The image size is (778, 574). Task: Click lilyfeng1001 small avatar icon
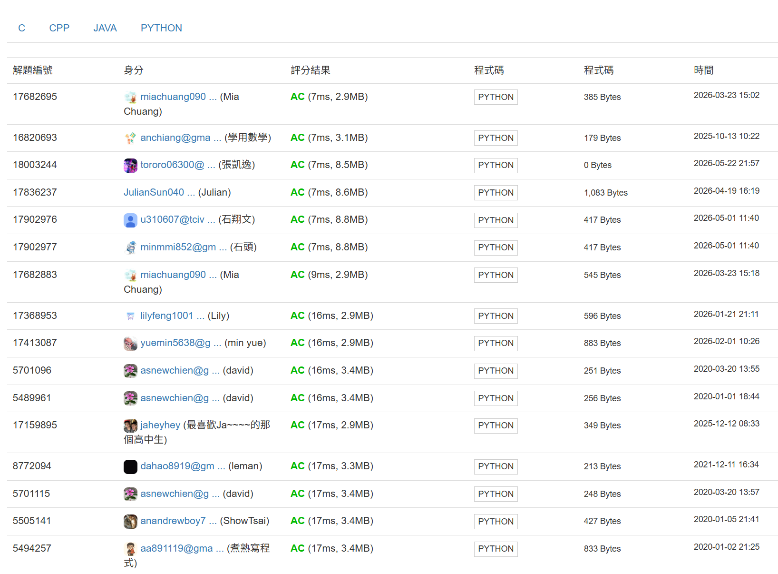point(130,316)
